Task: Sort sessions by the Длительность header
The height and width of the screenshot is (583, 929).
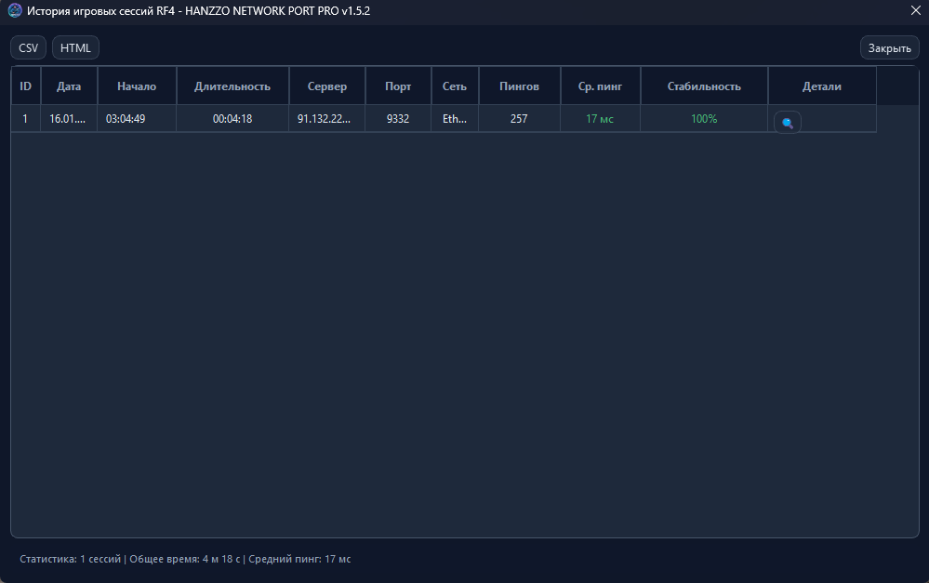Action: coord(232,86)
